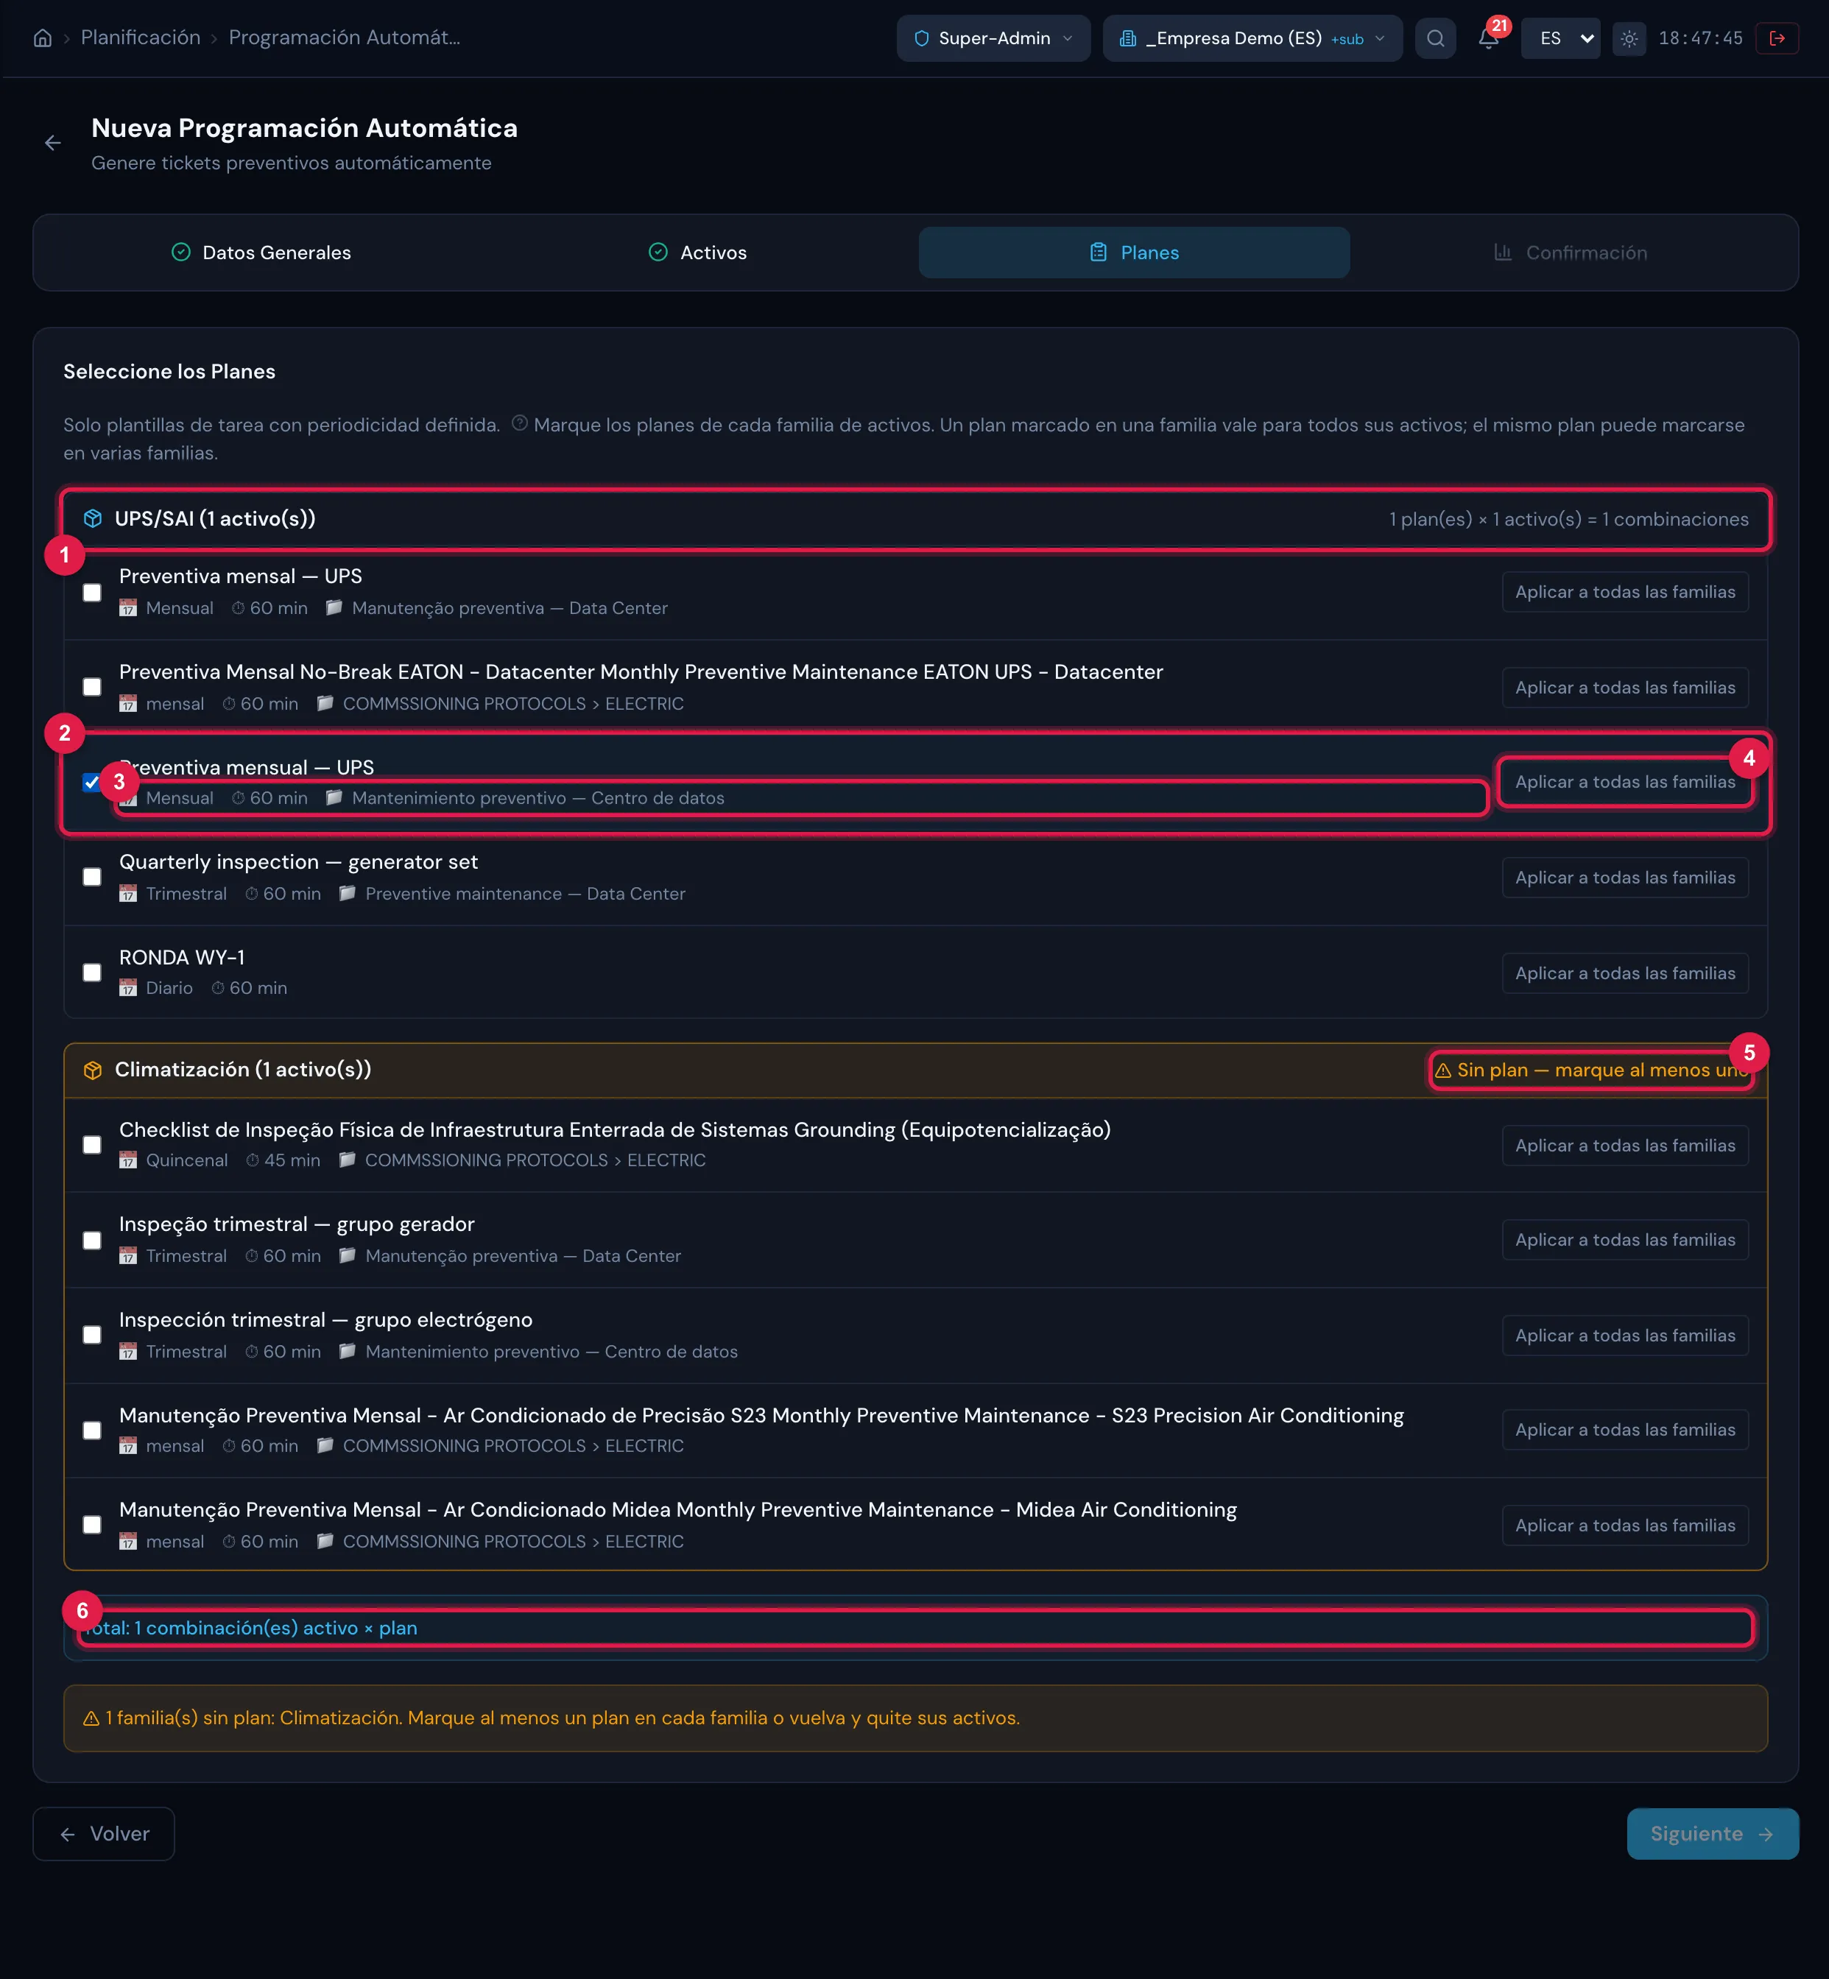Screen dimensions: 1829x1979
Task: Open the Planificación breadcrumb link
Action: [x=141, y=38]
